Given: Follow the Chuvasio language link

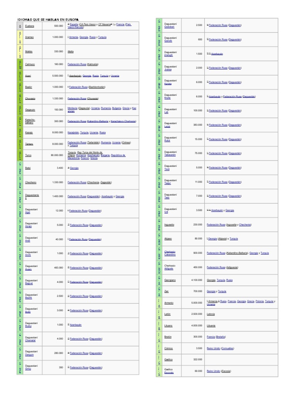Looking at the screenshot, I should [30, 99].
